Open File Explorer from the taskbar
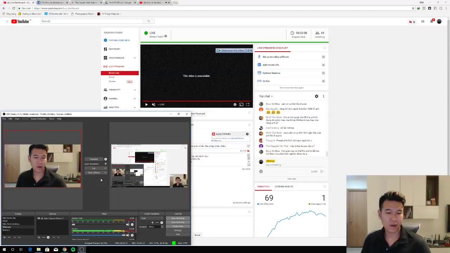 39,249
